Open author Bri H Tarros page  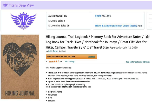coord(53,51)
